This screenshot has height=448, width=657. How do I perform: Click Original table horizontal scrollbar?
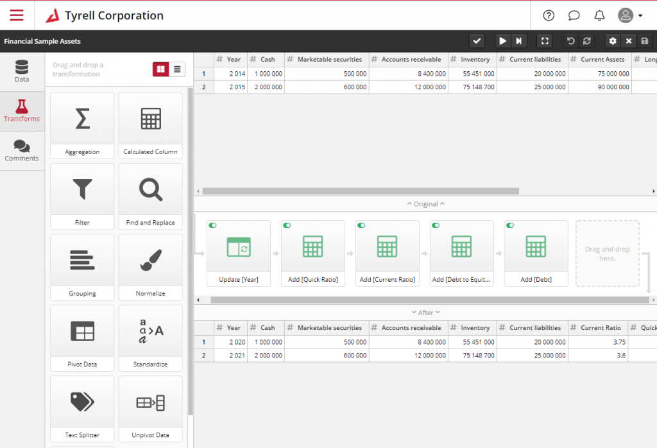pos(361,191)
